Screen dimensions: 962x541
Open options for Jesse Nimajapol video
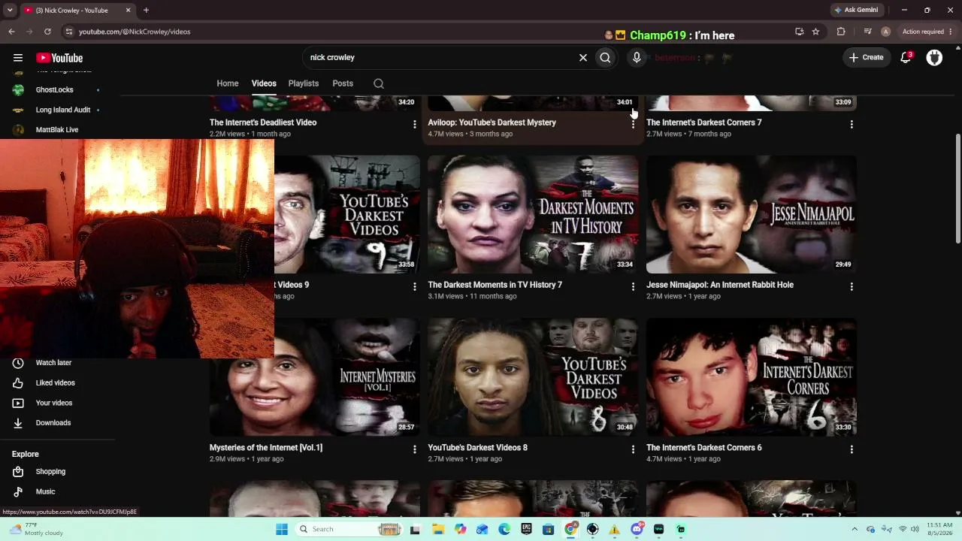pos(852,286)
